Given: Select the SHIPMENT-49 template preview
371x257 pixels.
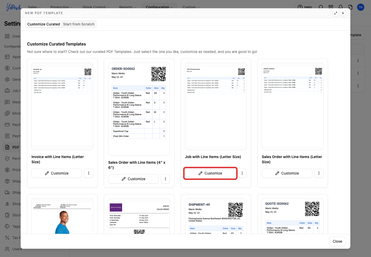Looking at the screenshot, I should click(x=216, y=216).
